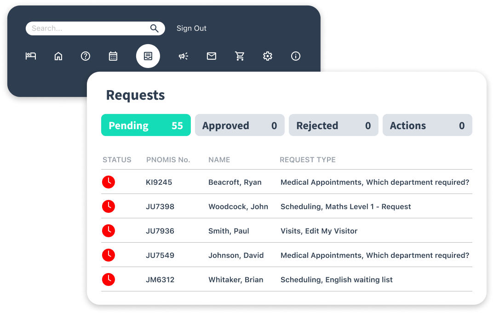This screenshot has height=314, width=494.
Task: Open the settings gear icon
Action: tap(268, 56)
